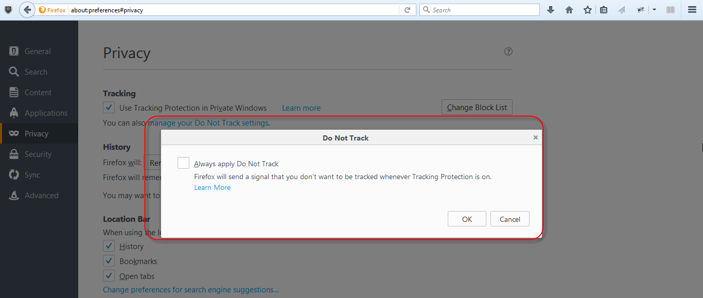
Task: Click the shield extension icon in navigation bar
Action: pos(8,9)
